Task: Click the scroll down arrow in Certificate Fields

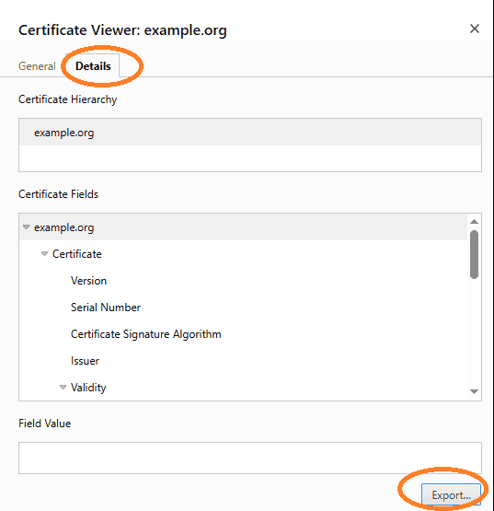Action: [x=474, y=391]
